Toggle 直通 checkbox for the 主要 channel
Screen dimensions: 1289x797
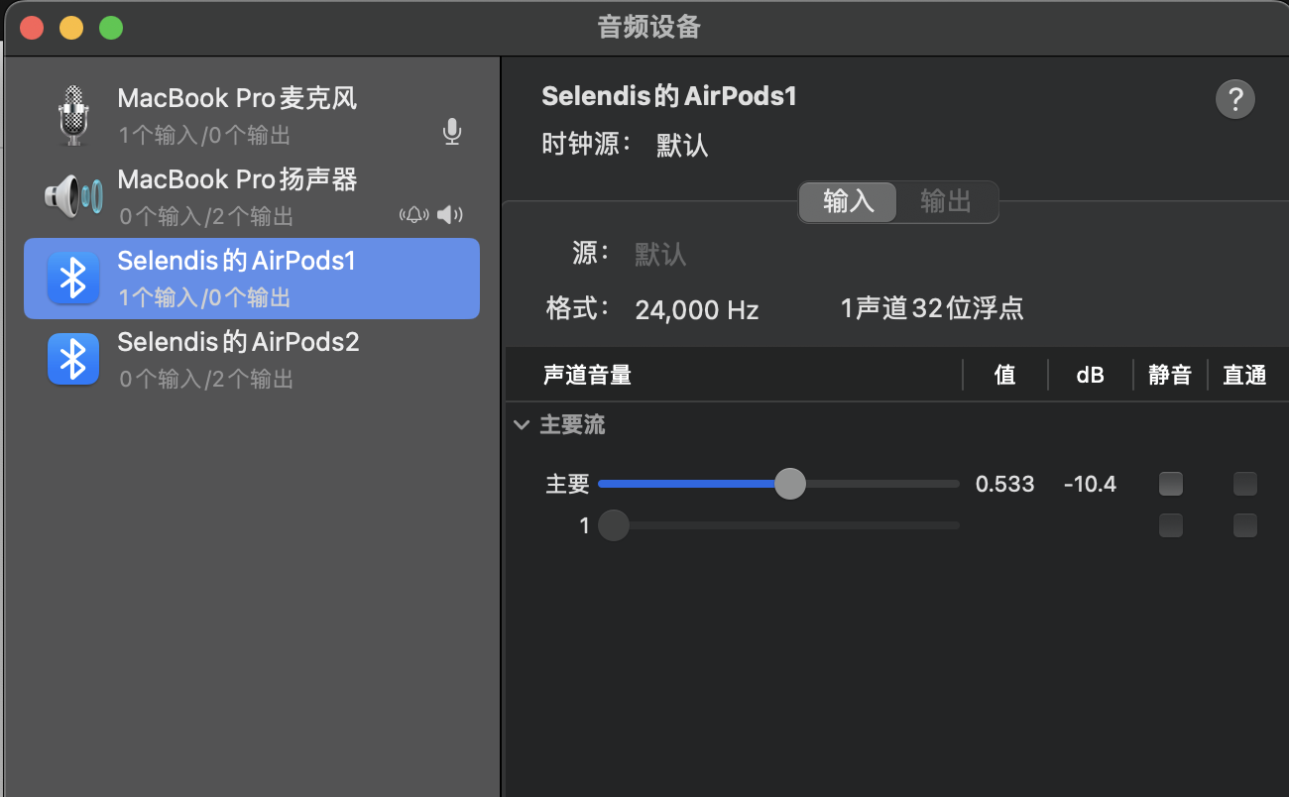[1244, 484]
